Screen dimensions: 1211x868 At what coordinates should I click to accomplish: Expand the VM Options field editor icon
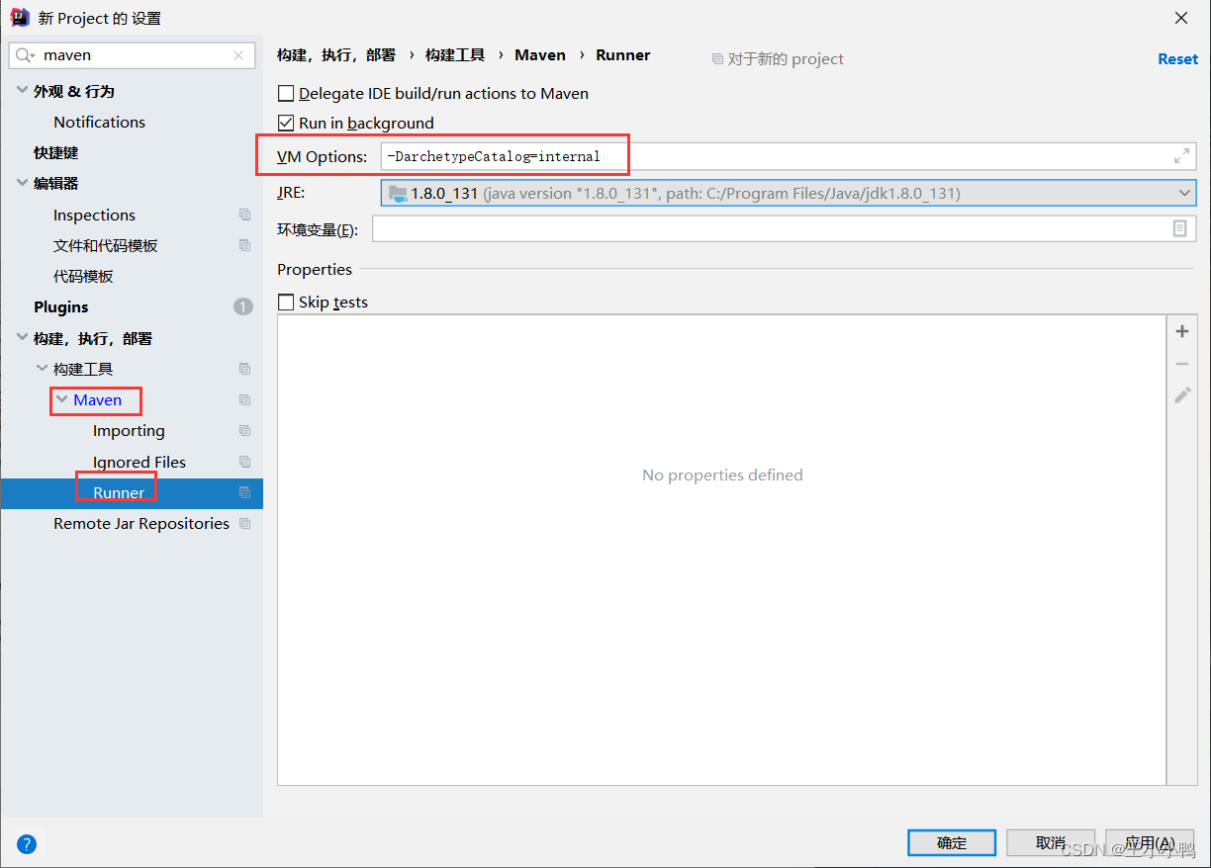point(1181,156)
